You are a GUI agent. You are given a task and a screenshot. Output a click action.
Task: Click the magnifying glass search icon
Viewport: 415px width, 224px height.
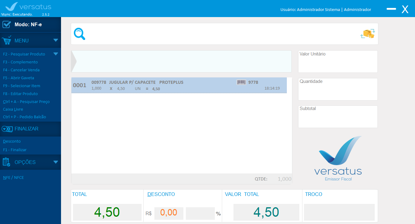(80, 34)
